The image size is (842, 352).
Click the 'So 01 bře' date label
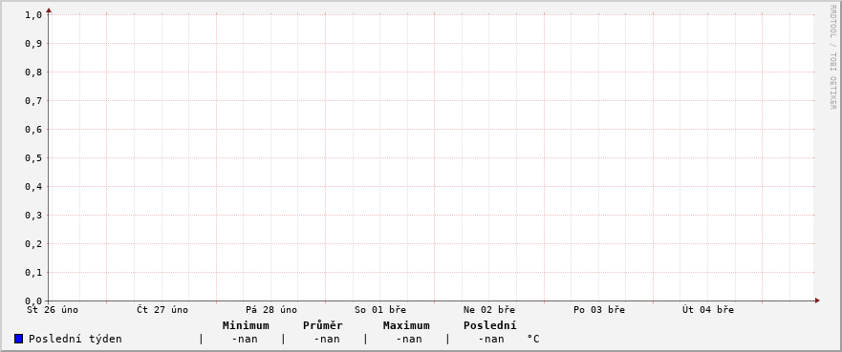(380, 310)
